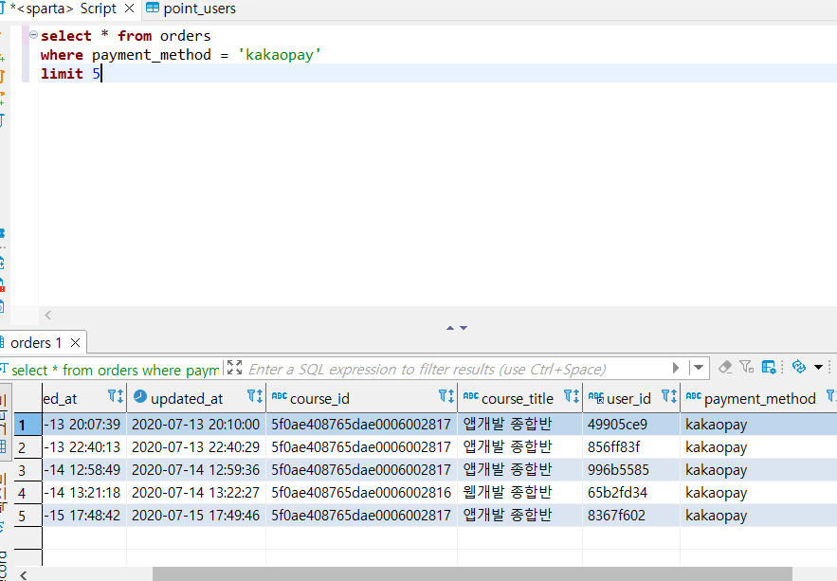Open filter on the course_id column
The height and width of the screenshot is (581, 837).
446,396
